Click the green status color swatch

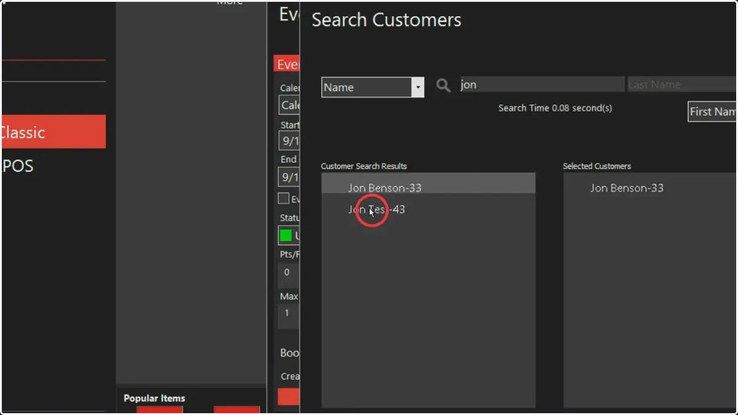[286, 235]
